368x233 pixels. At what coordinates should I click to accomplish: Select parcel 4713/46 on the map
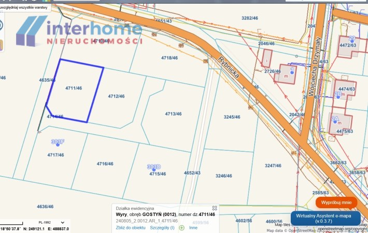[x=173, y=114]
